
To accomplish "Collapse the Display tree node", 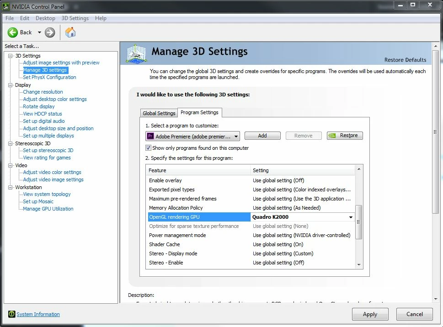I will coord(11,85).
